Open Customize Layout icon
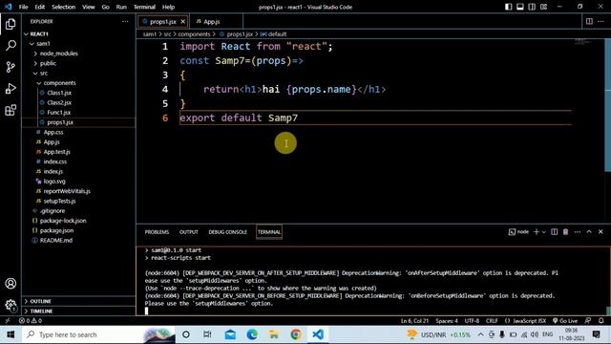 543,7
